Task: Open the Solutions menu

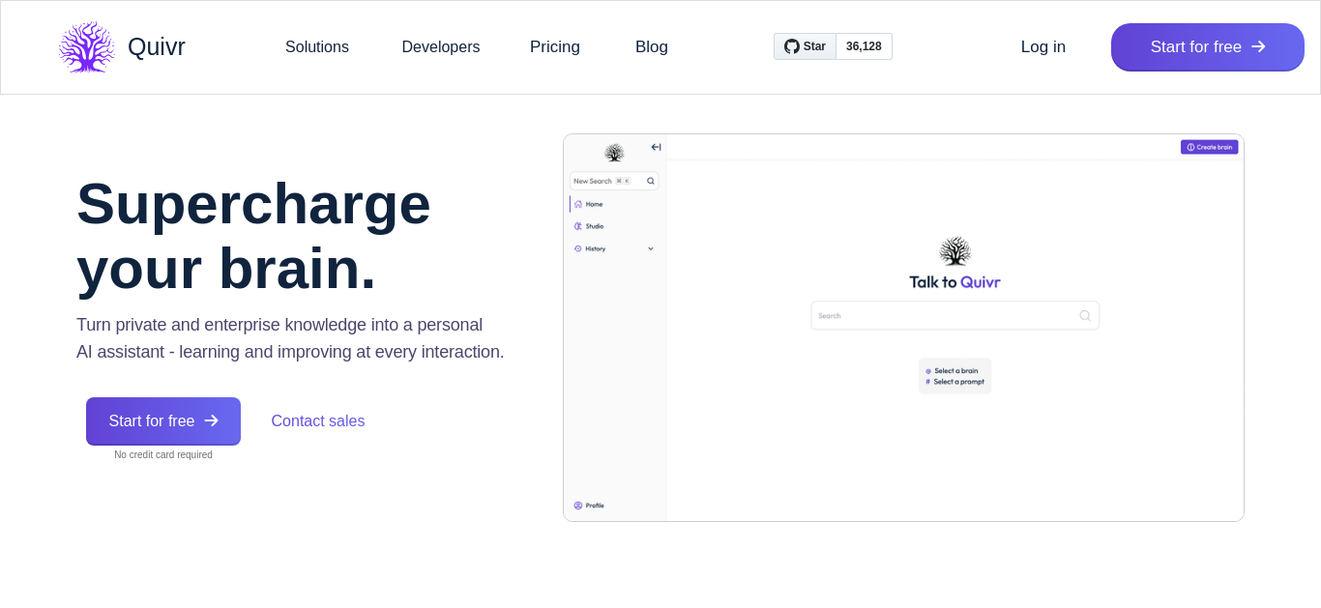Action: click(317, 46)
